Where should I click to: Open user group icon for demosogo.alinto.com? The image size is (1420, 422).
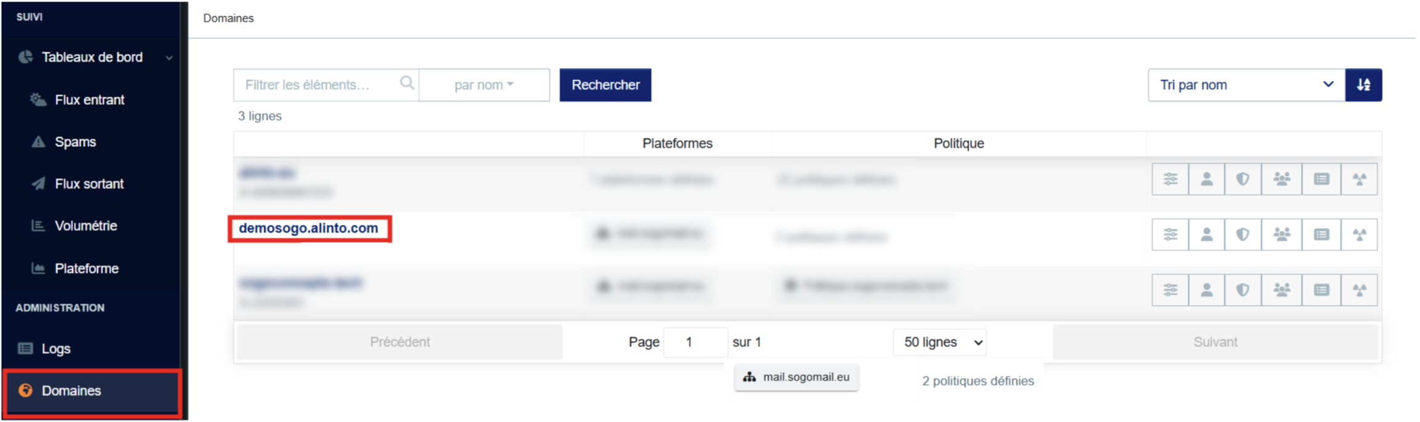(x=1282, y=235)
